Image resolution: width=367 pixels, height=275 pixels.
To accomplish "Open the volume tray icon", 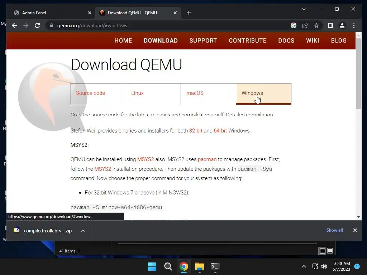I will pos(324,266).
